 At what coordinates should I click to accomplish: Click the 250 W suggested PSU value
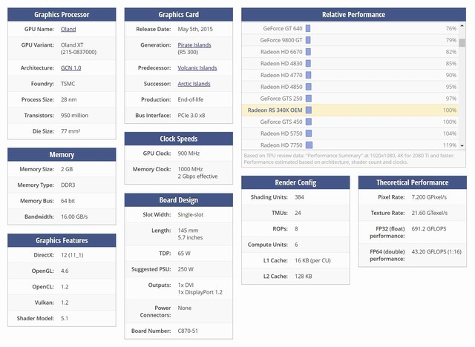coord(186,269)
